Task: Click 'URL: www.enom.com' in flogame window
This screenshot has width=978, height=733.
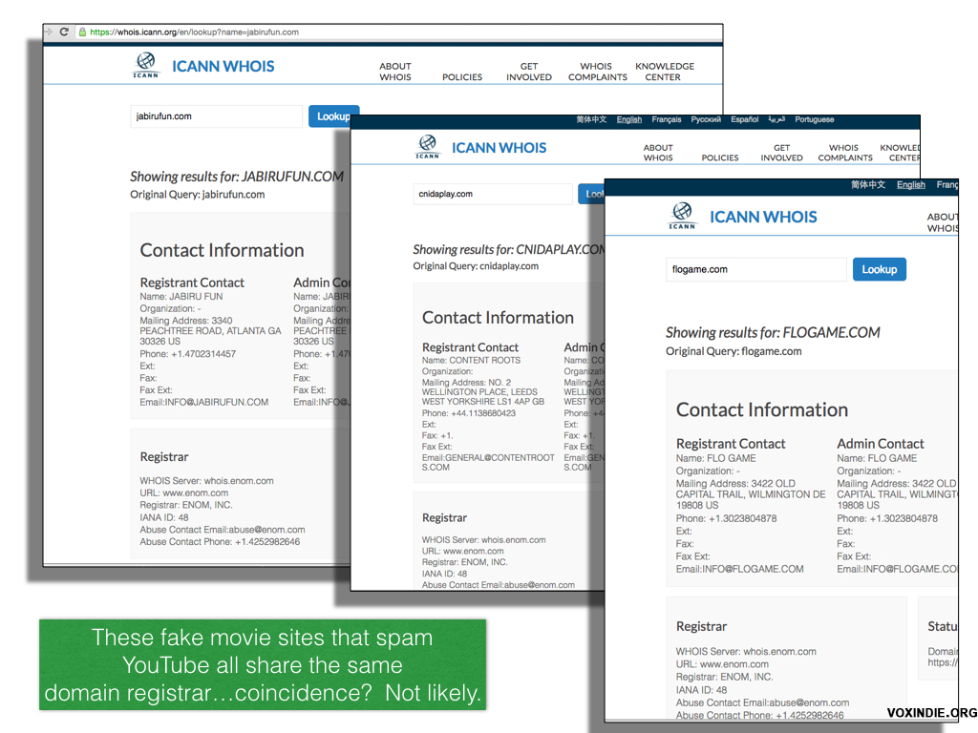Action: point(722,664)
